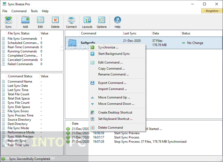Click Create Desktop Shortcut option
Viewport: 223px width, 162px height.
coord(115,112)
